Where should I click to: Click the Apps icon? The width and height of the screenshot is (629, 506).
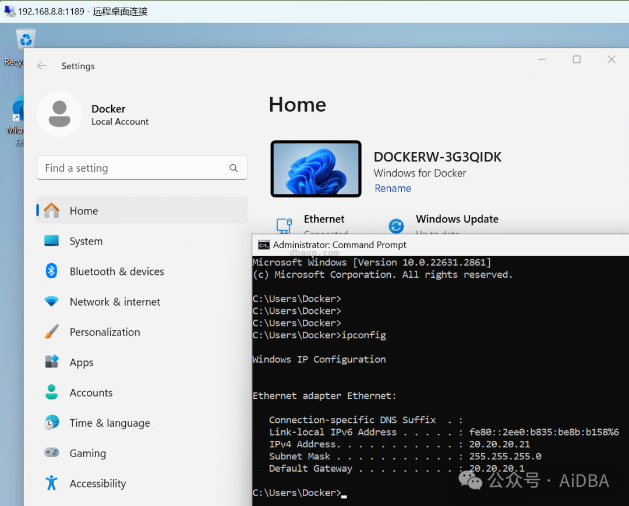tap(51, 362)
